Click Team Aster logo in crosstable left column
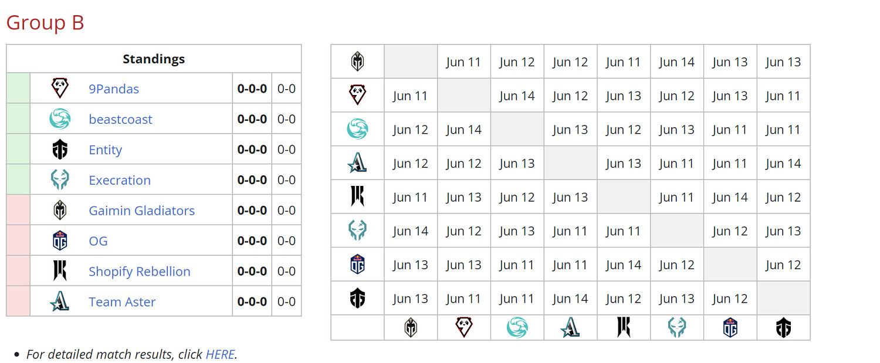 357,163
